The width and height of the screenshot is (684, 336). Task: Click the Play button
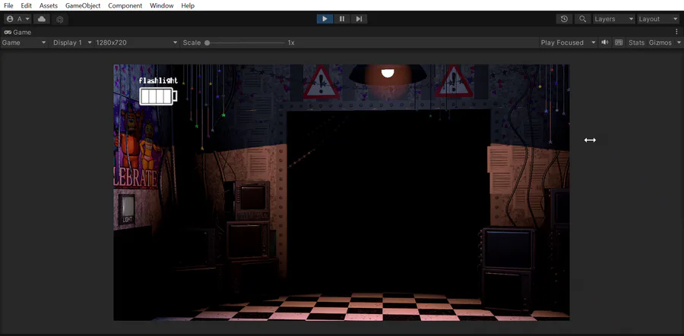coord(325,19)
